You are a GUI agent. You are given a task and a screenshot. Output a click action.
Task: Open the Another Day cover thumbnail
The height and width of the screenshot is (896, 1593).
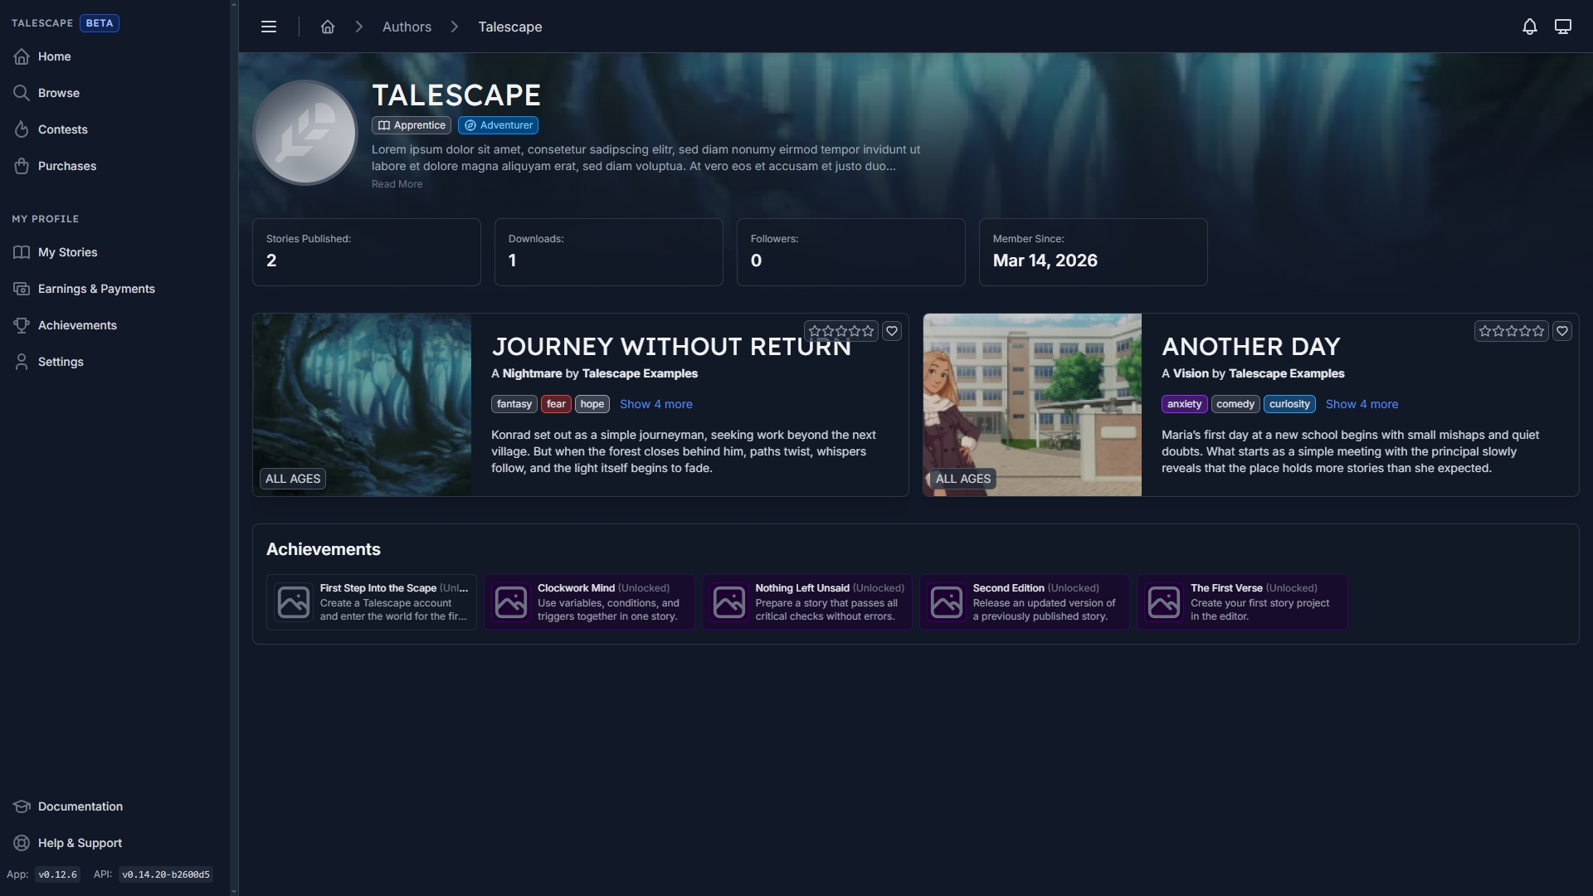tap(1032, 405)
